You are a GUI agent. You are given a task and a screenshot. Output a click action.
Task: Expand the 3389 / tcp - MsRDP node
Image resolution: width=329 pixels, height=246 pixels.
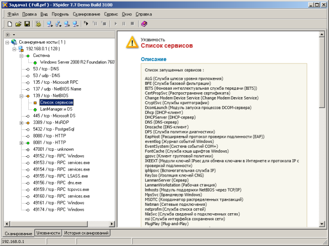click(21, 123)
